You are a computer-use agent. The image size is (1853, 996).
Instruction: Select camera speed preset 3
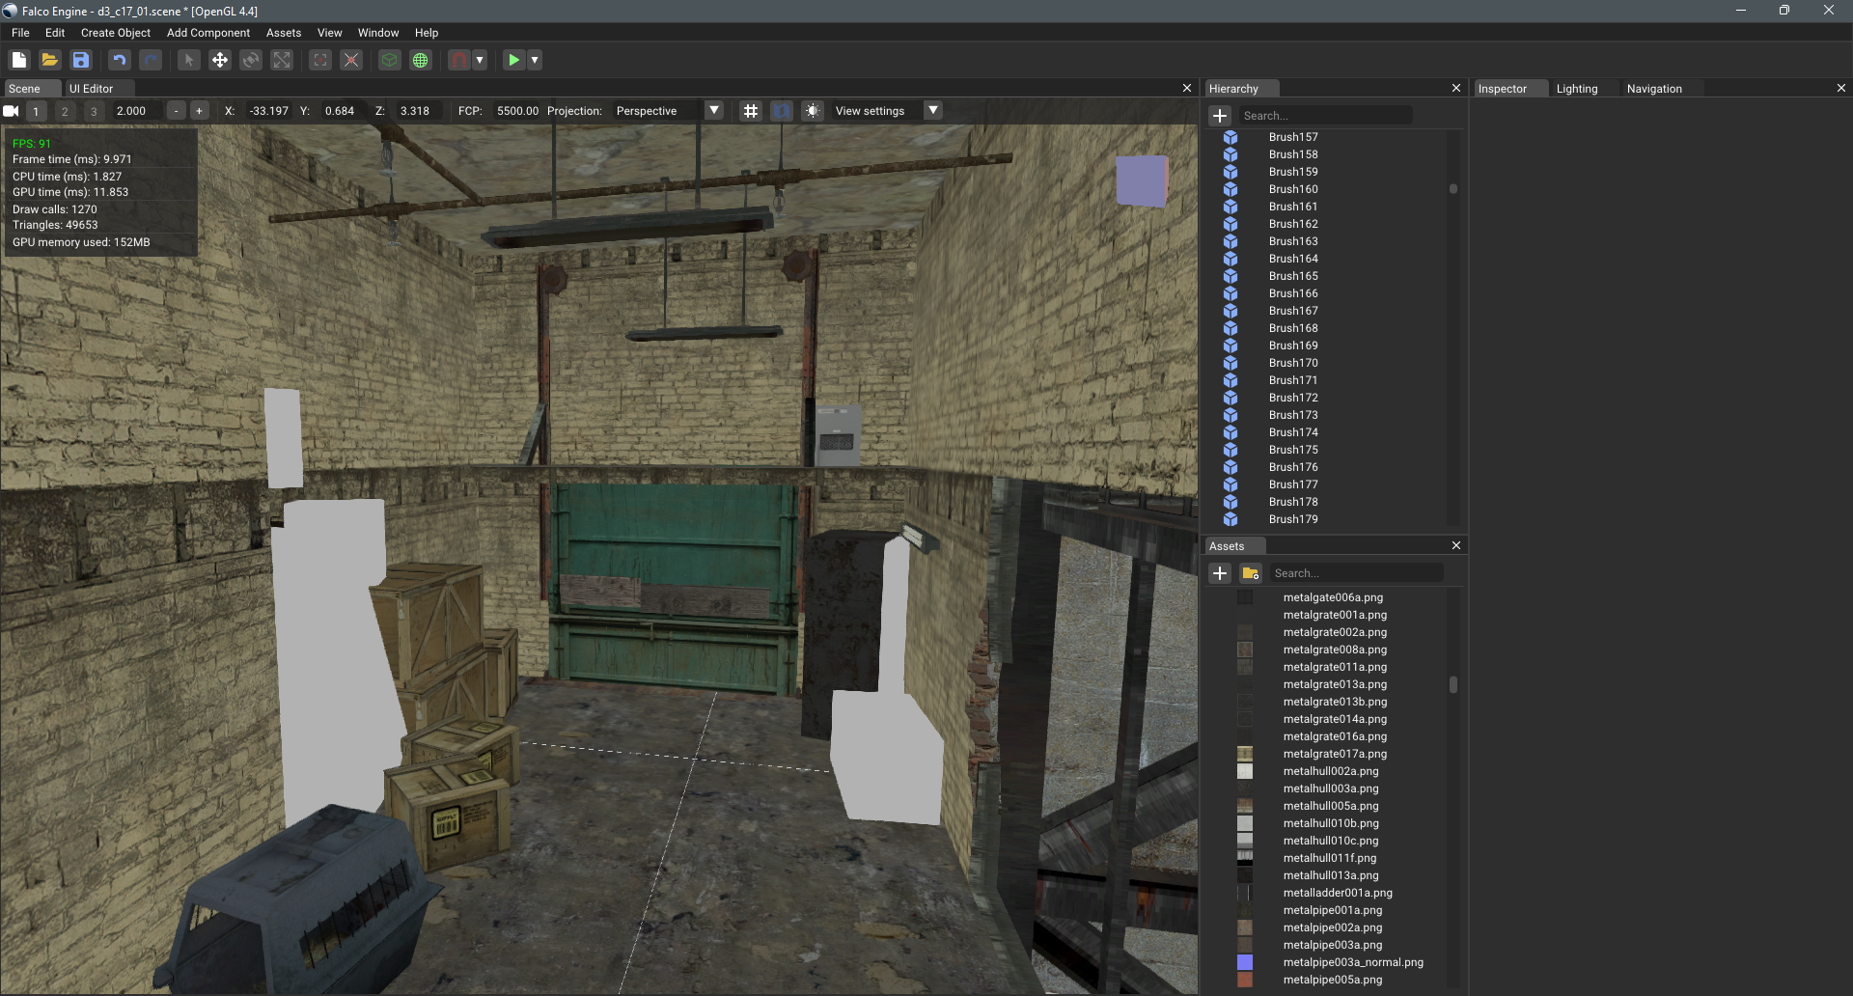[94, 111]
